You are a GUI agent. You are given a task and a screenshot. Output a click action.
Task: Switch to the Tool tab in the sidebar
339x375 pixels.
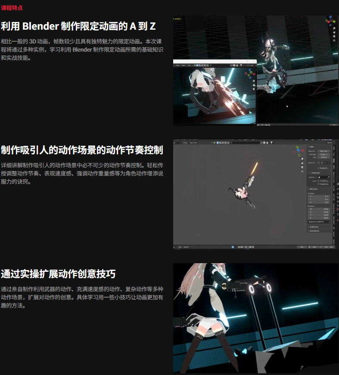pyautogui.click(x=334, y=154)
